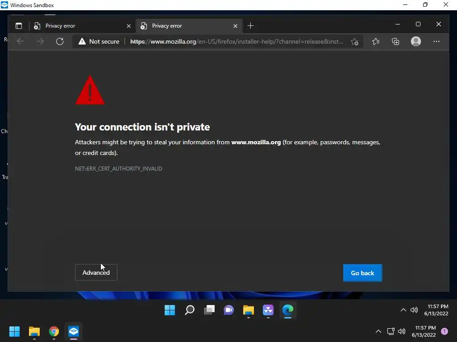Open sandbox File Explorer taskbar icon
The height and width of the screenshot is (342, 457).
coord(248,310)
